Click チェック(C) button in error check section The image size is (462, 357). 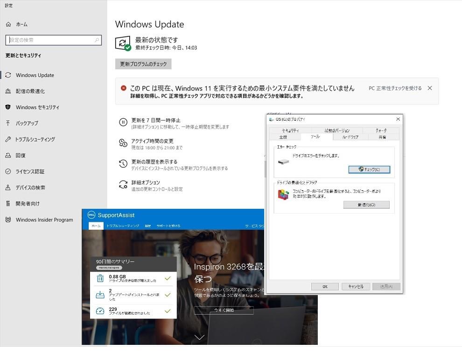click(x=369, y=169)
